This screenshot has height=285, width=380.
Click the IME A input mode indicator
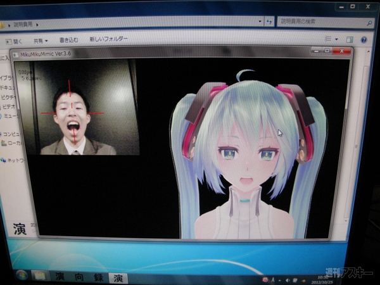pos(273,280)
